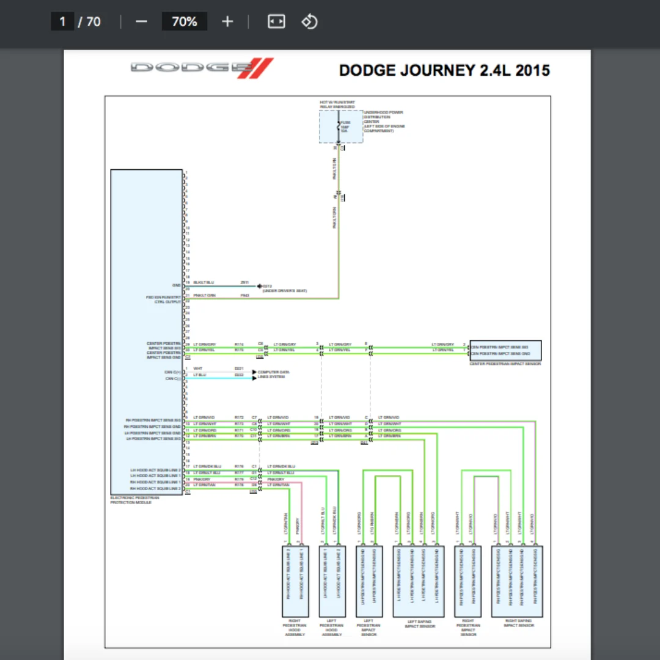Viewport: 660px width, 660px height.
Task: Click the current page number field
Action: click(62, 21)
